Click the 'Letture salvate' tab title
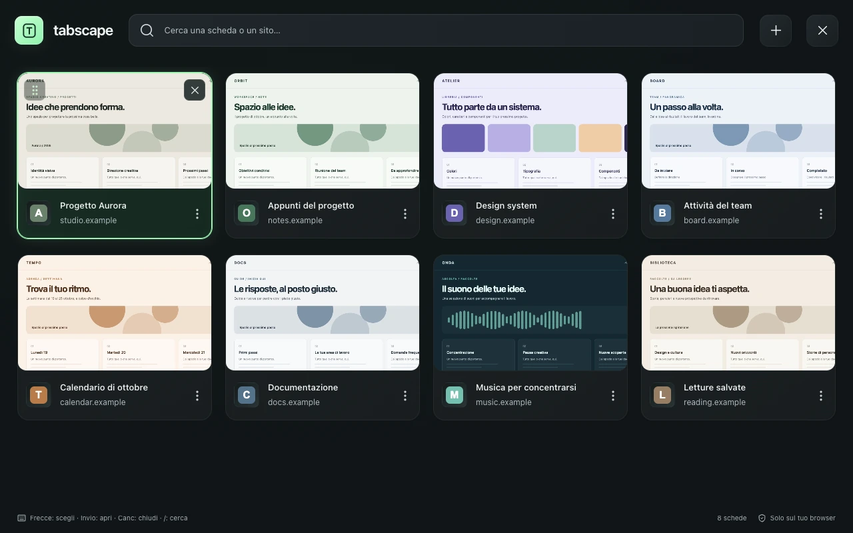The width and height of the screenshot is (853, 533). (x=714, y=387)
